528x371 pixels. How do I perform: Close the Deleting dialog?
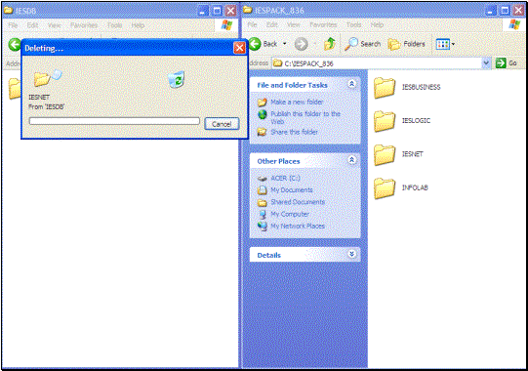(239, 48)
